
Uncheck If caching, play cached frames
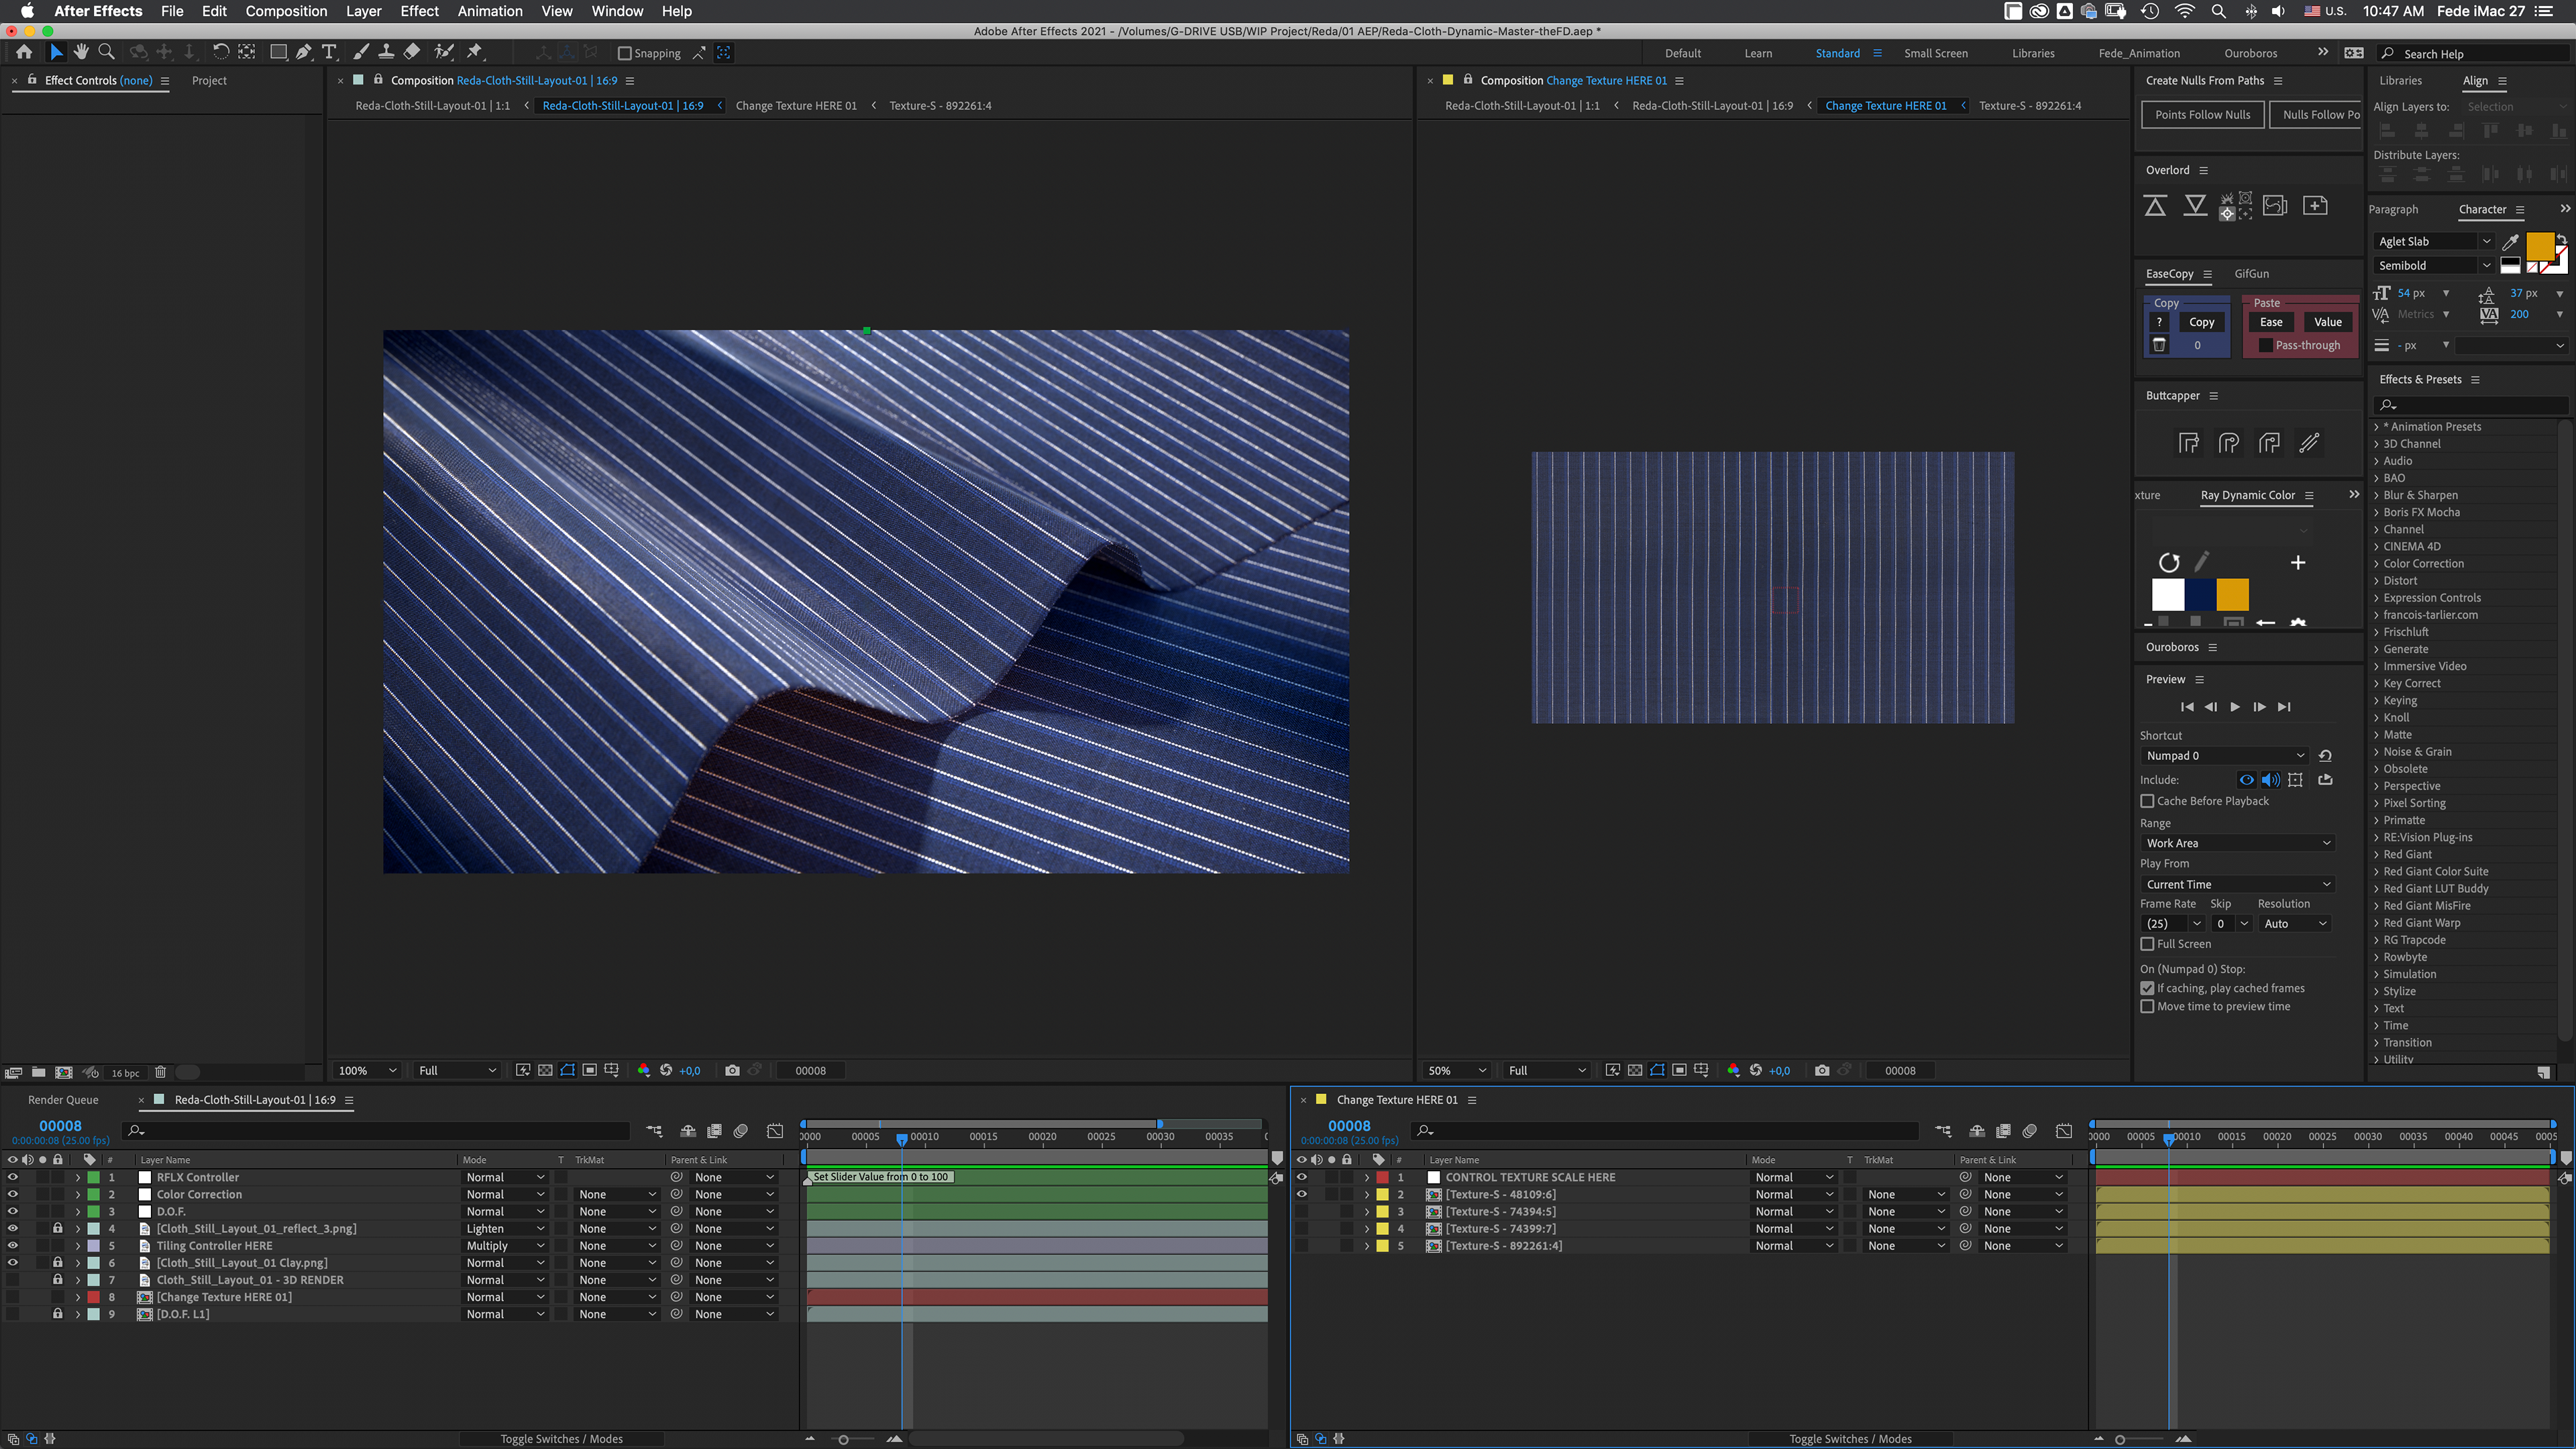click(x=2147, y=988)
